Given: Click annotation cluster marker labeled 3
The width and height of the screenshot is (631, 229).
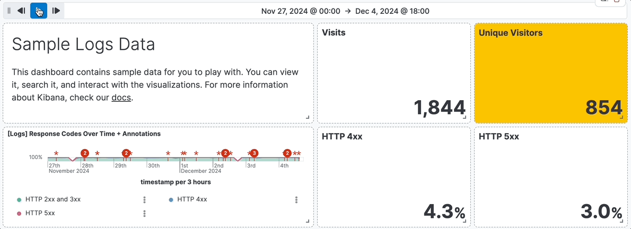Looking at the screenshot, I should pos(254,153).
